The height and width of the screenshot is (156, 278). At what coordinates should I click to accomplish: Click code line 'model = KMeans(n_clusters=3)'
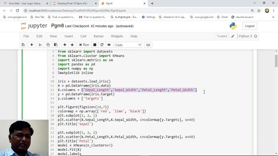[x=85, y=146]
